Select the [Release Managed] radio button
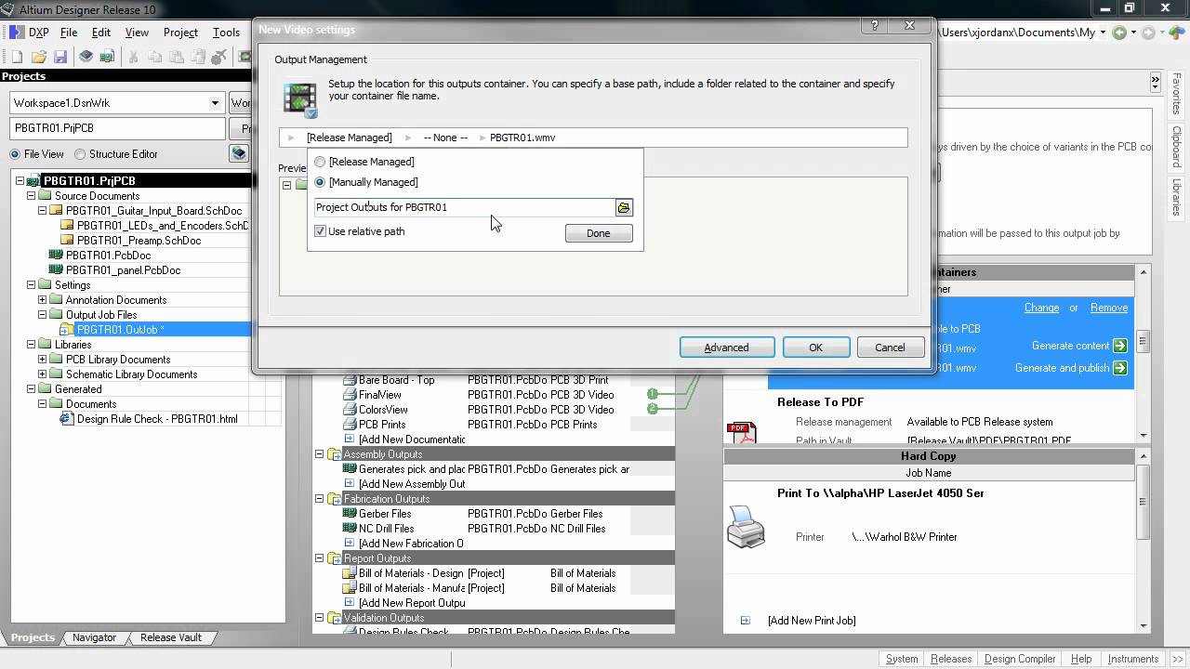Image resolution: width=1190 pixels, height=669 pixels. point(320,162)
